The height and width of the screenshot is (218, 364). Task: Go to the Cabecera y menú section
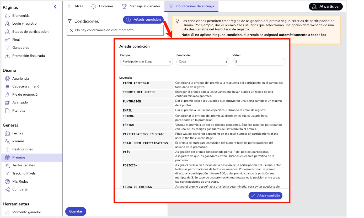point(26,86)
